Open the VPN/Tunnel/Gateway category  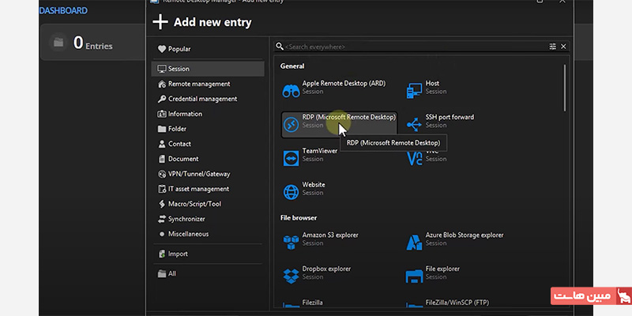click(199, 174)
